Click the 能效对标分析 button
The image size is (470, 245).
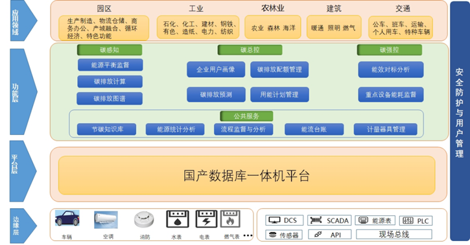pos(390,69)
